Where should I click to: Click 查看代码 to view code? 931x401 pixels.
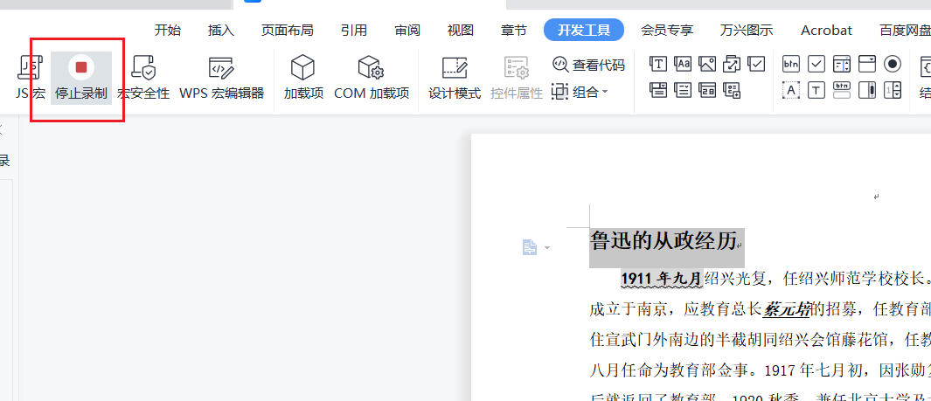[589, 65]
